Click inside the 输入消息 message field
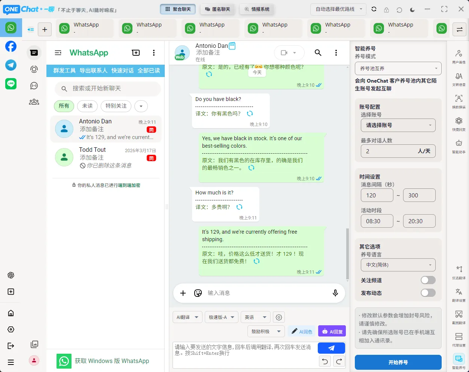 [x=243, y=293]
